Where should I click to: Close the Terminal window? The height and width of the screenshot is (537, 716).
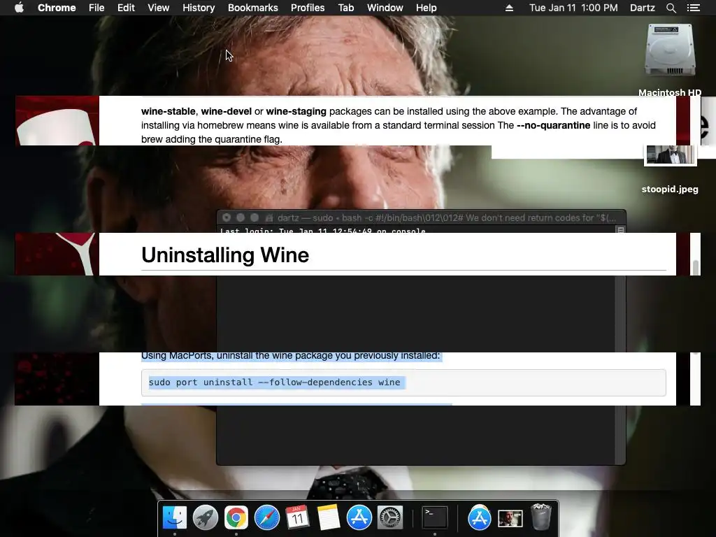[226, 218]
